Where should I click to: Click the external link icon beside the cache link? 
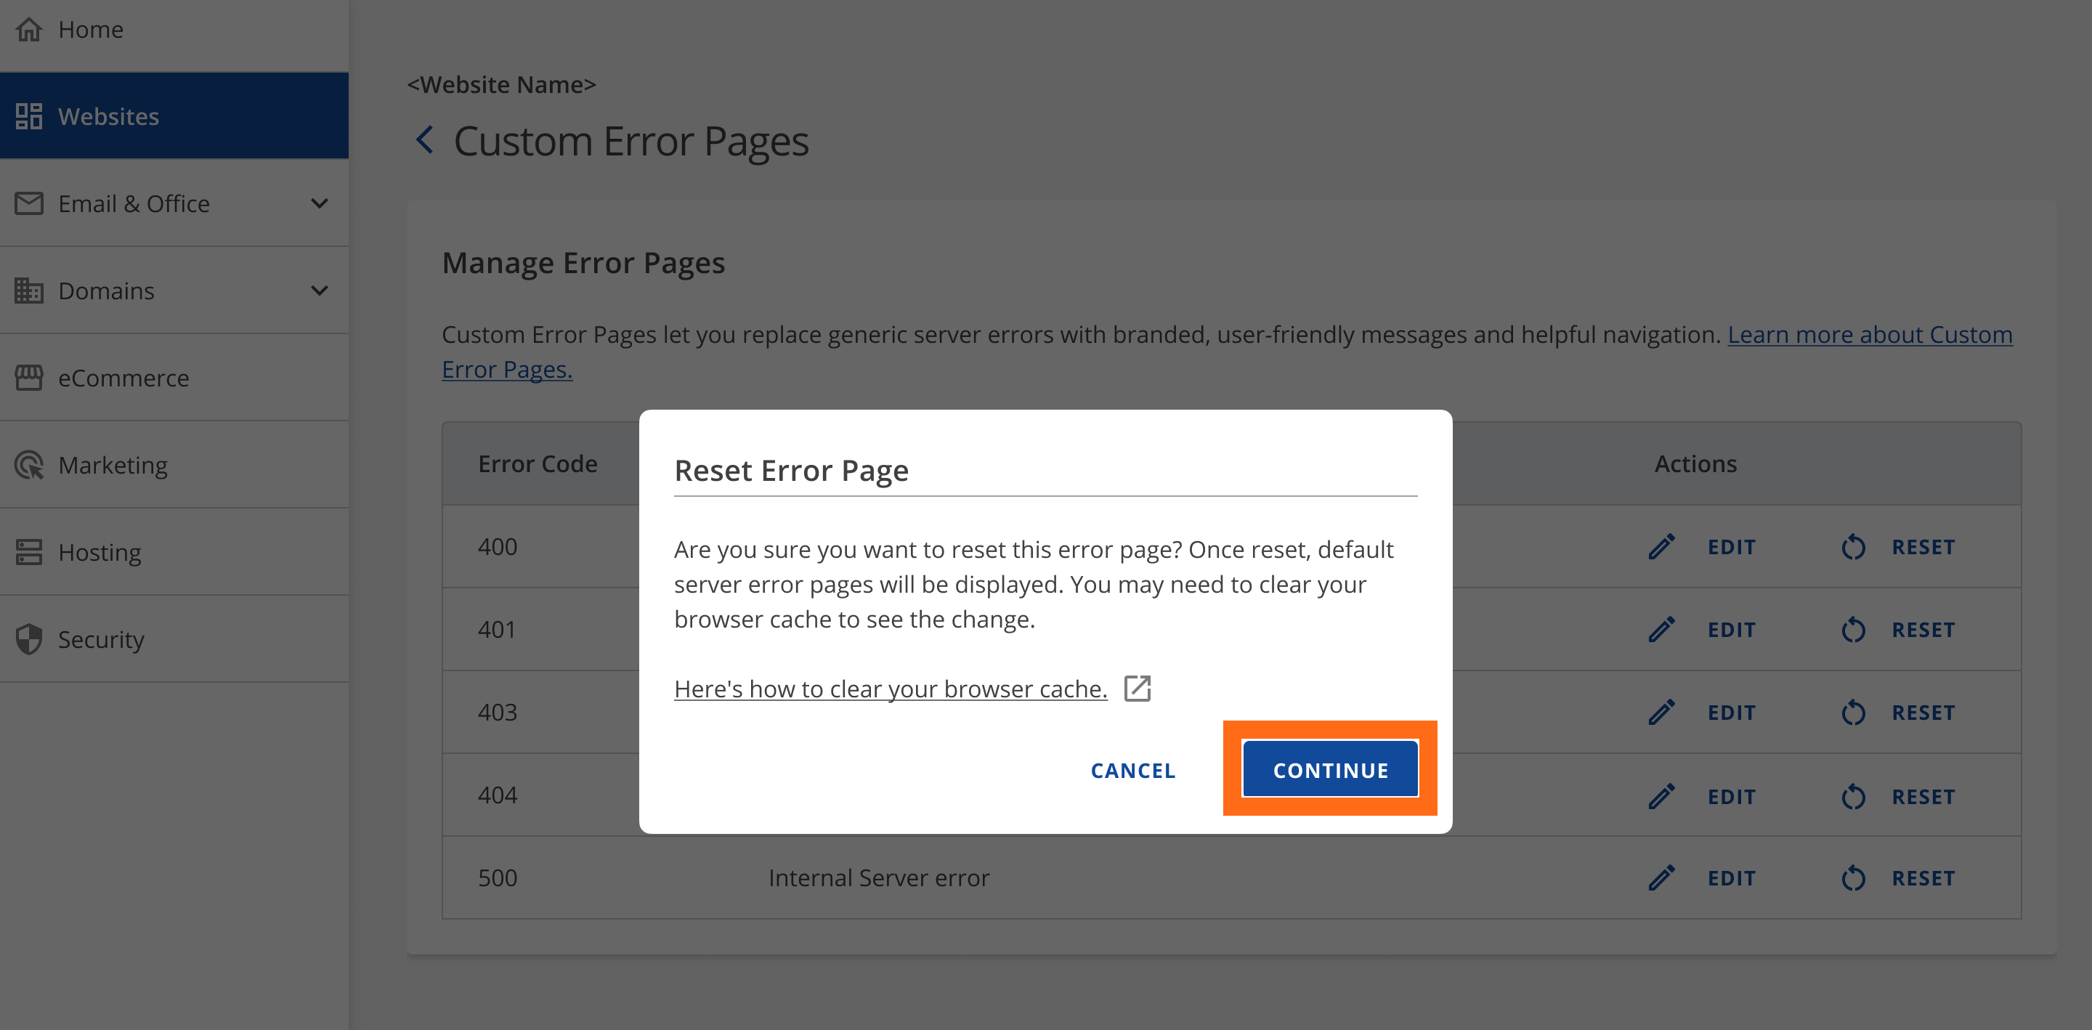point(1138,688)
